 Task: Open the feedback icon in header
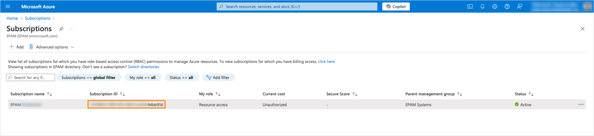tap(520, 6)
